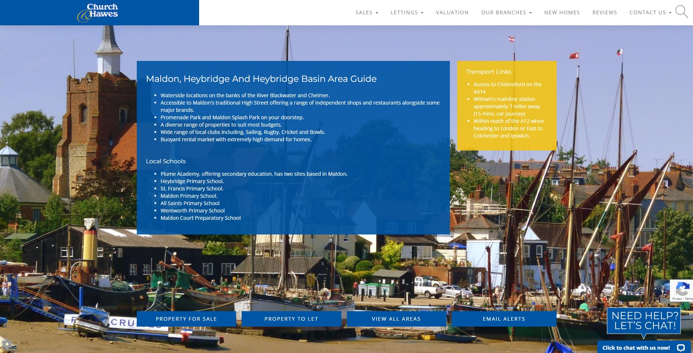
Task: Click the reCAPTCHA badge
Action: click(682, 290)
